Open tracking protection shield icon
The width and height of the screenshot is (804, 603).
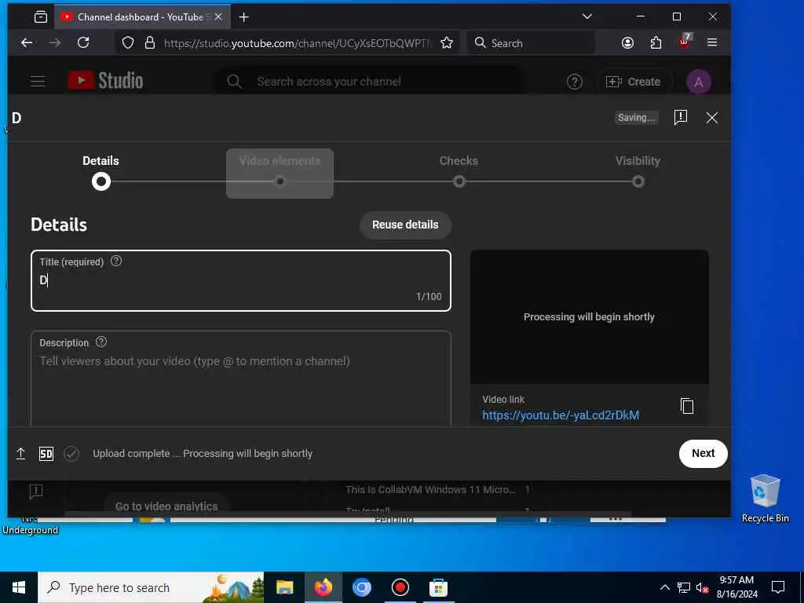[128, 42]
